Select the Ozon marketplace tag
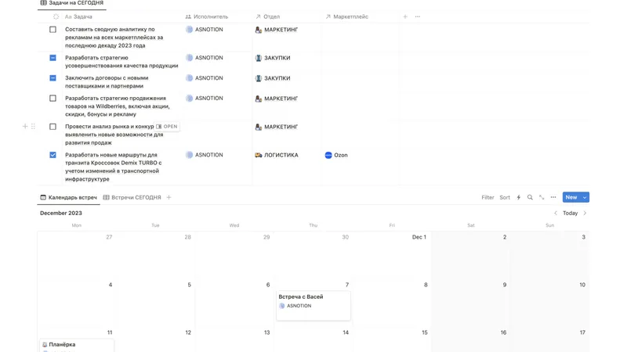 [x=336, y=155]
